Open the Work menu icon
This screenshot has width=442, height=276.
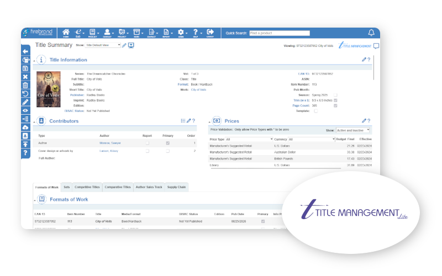tap(137, 33)
